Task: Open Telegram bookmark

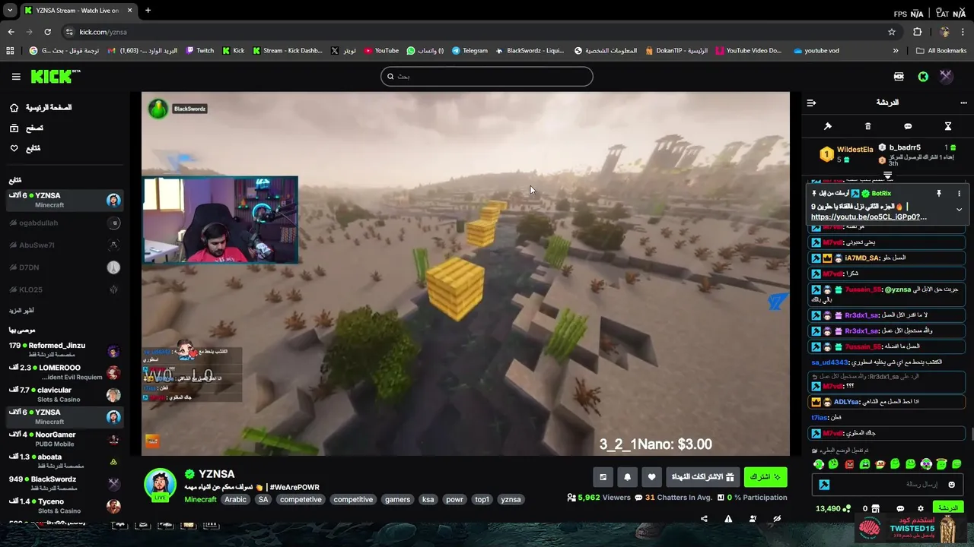Action: tap(469, 51)
